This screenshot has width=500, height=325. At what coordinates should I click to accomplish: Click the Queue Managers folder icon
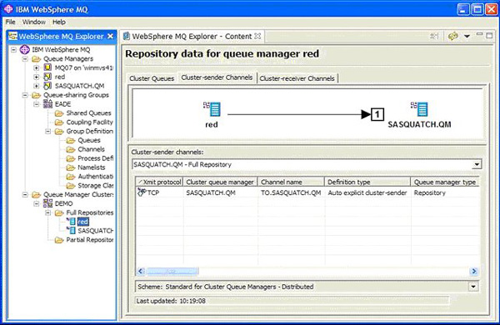pyautogui.click(x=36, y=59)
